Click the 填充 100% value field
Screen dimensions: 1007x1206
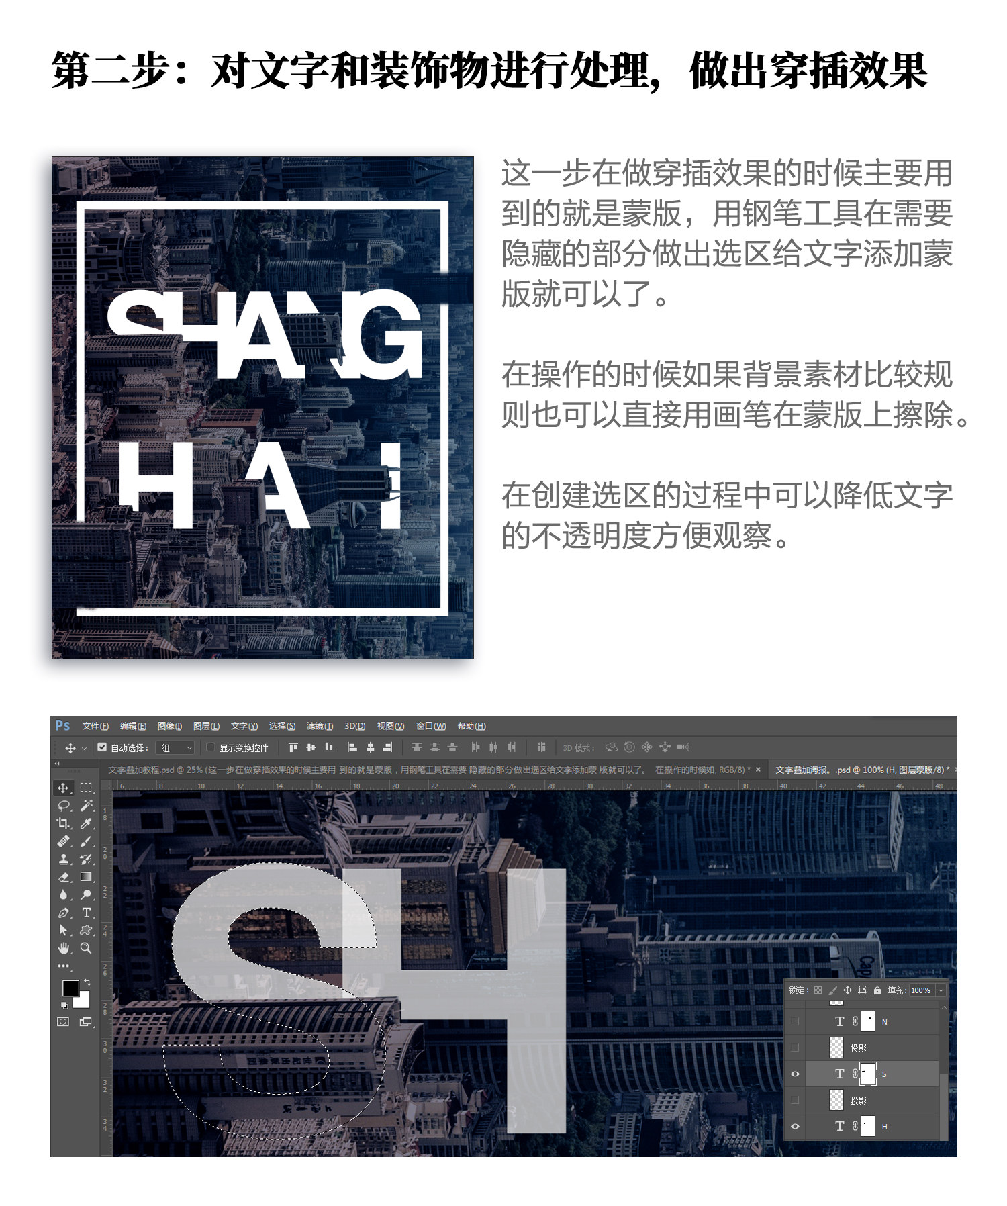pos(921,990)
